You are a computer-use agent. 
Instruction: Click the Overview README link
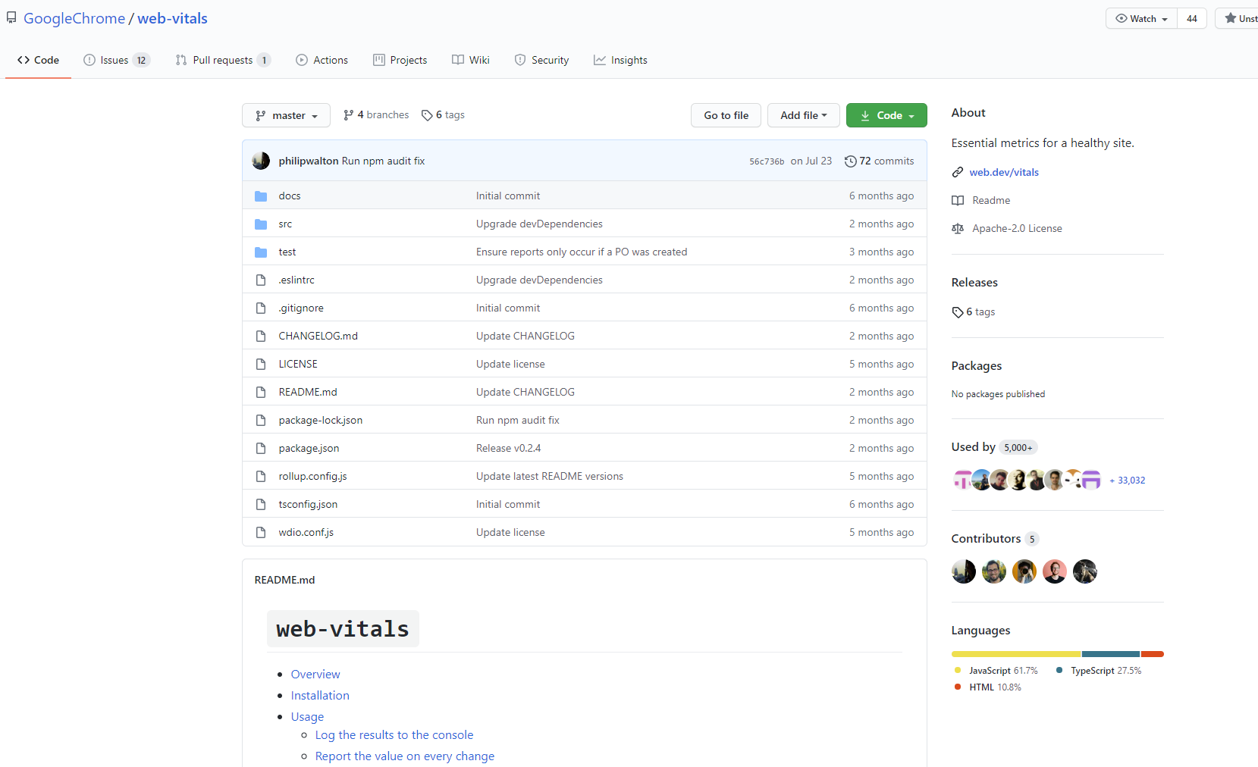[315, 675]
